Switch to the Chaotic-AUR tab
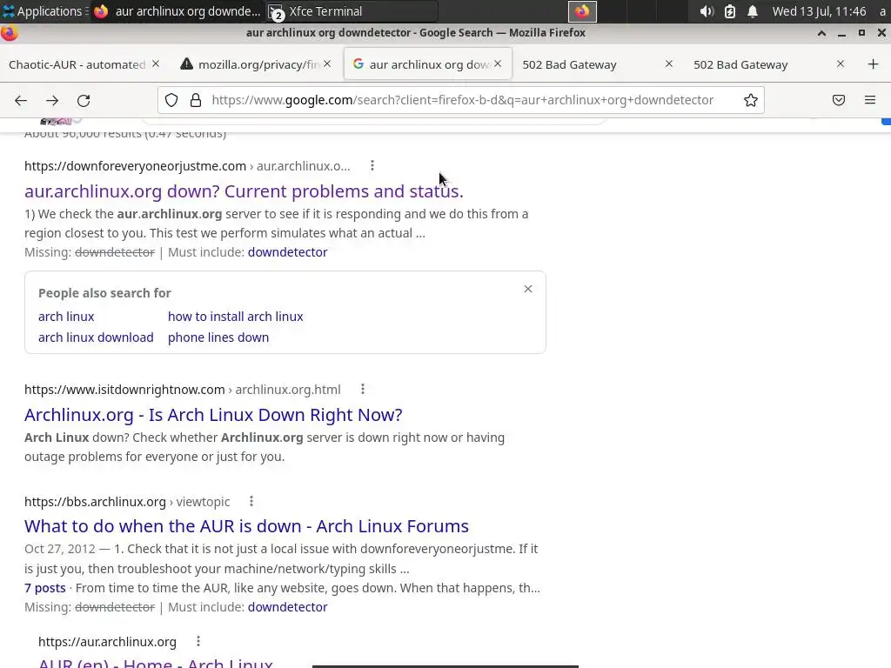 pos(77,64)
